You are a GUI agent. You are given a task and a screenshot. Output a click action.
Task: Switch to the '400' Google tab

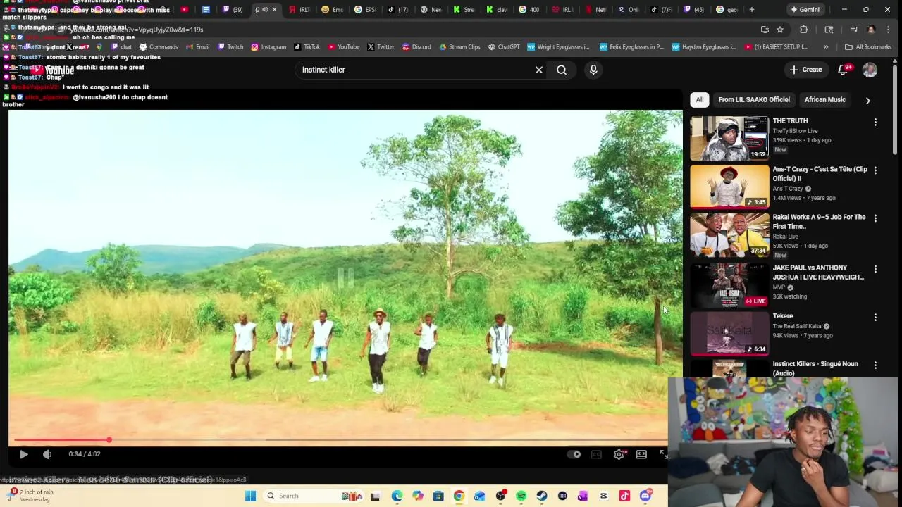coord(529,9)
